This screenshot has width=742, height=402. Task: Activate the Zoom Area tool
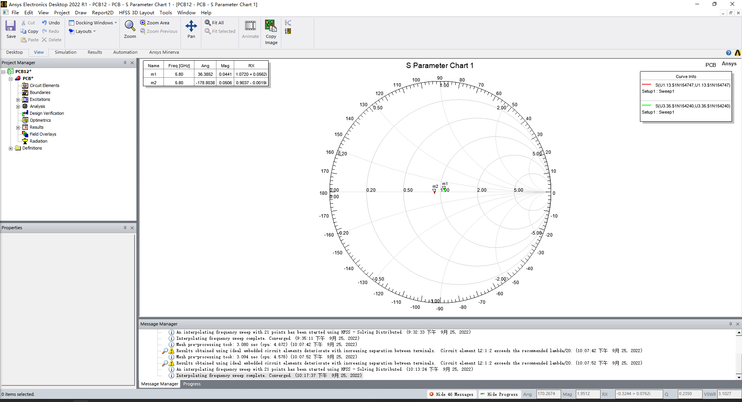(x=155, y=23)
